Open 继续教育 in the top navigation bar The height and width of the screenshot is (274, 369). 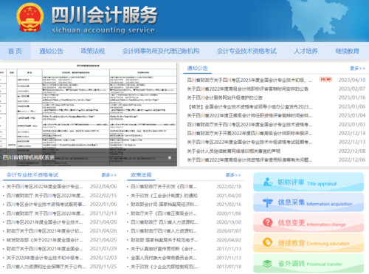click(347, 51)
